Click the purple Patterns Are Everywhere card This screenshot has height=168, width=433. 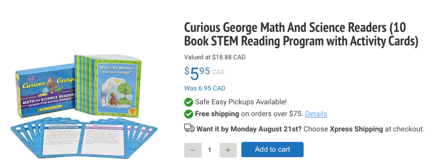click(x=105, y=135)
